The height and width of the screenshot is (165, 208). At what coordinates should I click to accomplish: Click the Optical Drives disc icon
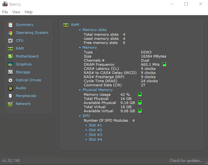(x=10, y=80)
